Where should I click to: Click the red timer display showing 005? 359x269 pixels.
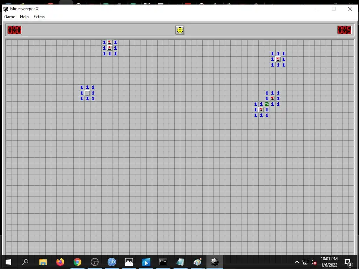[x=344, y=30]
